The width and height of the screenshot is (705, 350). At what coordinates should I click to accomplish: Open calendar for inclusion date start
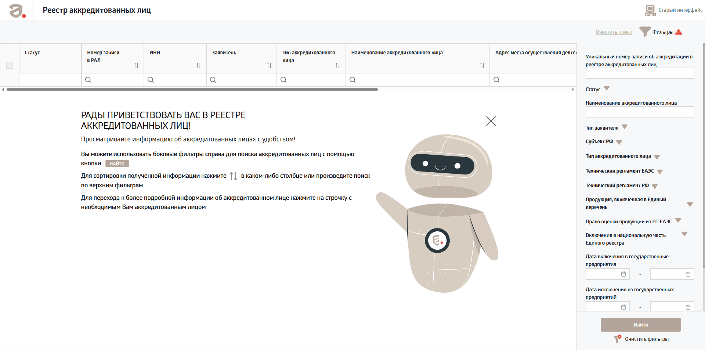(x=623, y=274)
